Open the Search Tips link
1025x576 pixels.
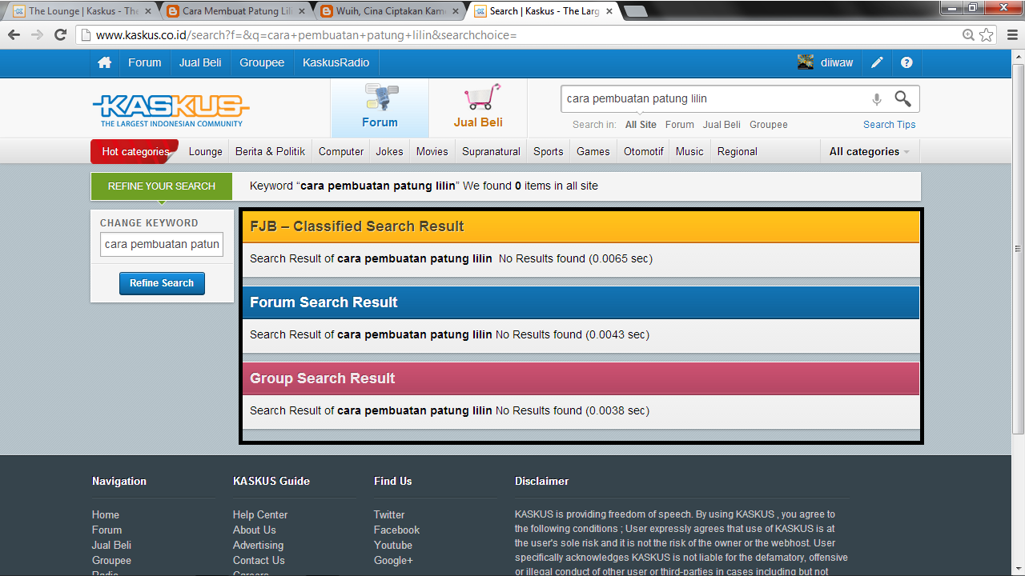(x=890, y=125)
